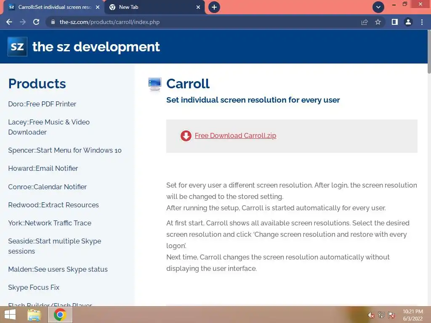Image resolution: width=431 pixels, height=323 pixels.
Task: Reload the Carroll page
Action: 36,22
